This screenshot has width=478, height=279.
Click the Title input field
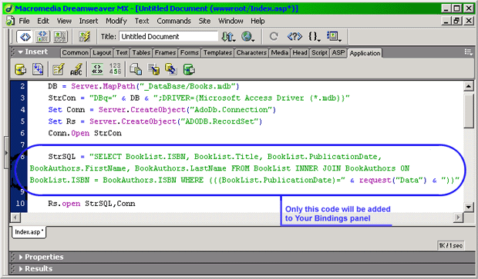tap(168, 36)
